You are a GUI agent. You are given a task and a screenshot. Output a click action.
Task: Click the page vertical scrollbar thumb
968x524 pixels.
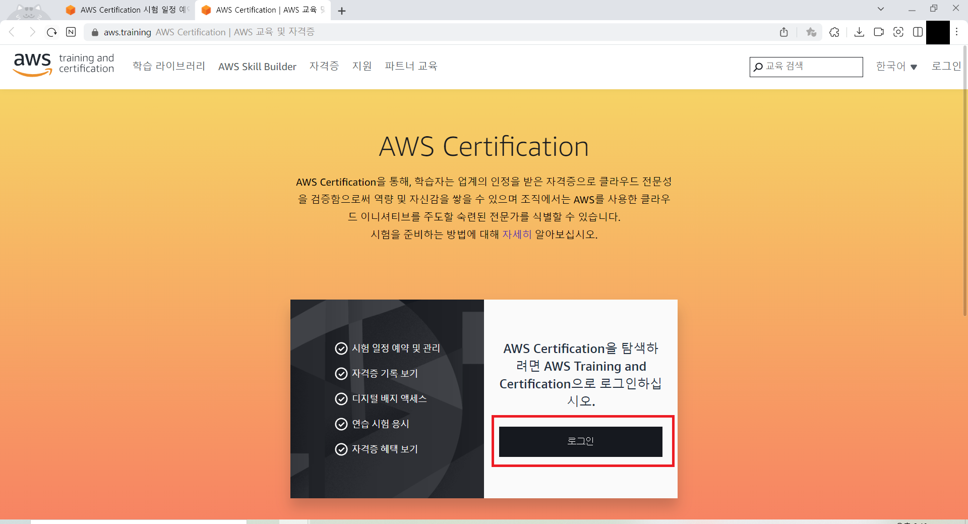point(965,182)
